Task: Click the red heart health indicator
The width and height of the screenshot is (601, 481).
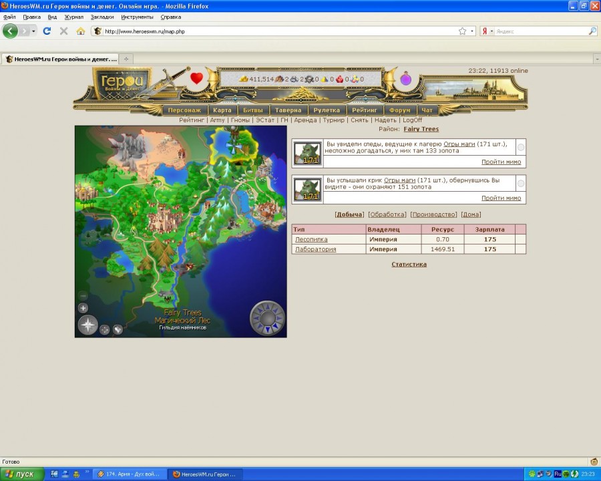Action: pos(196,78)
